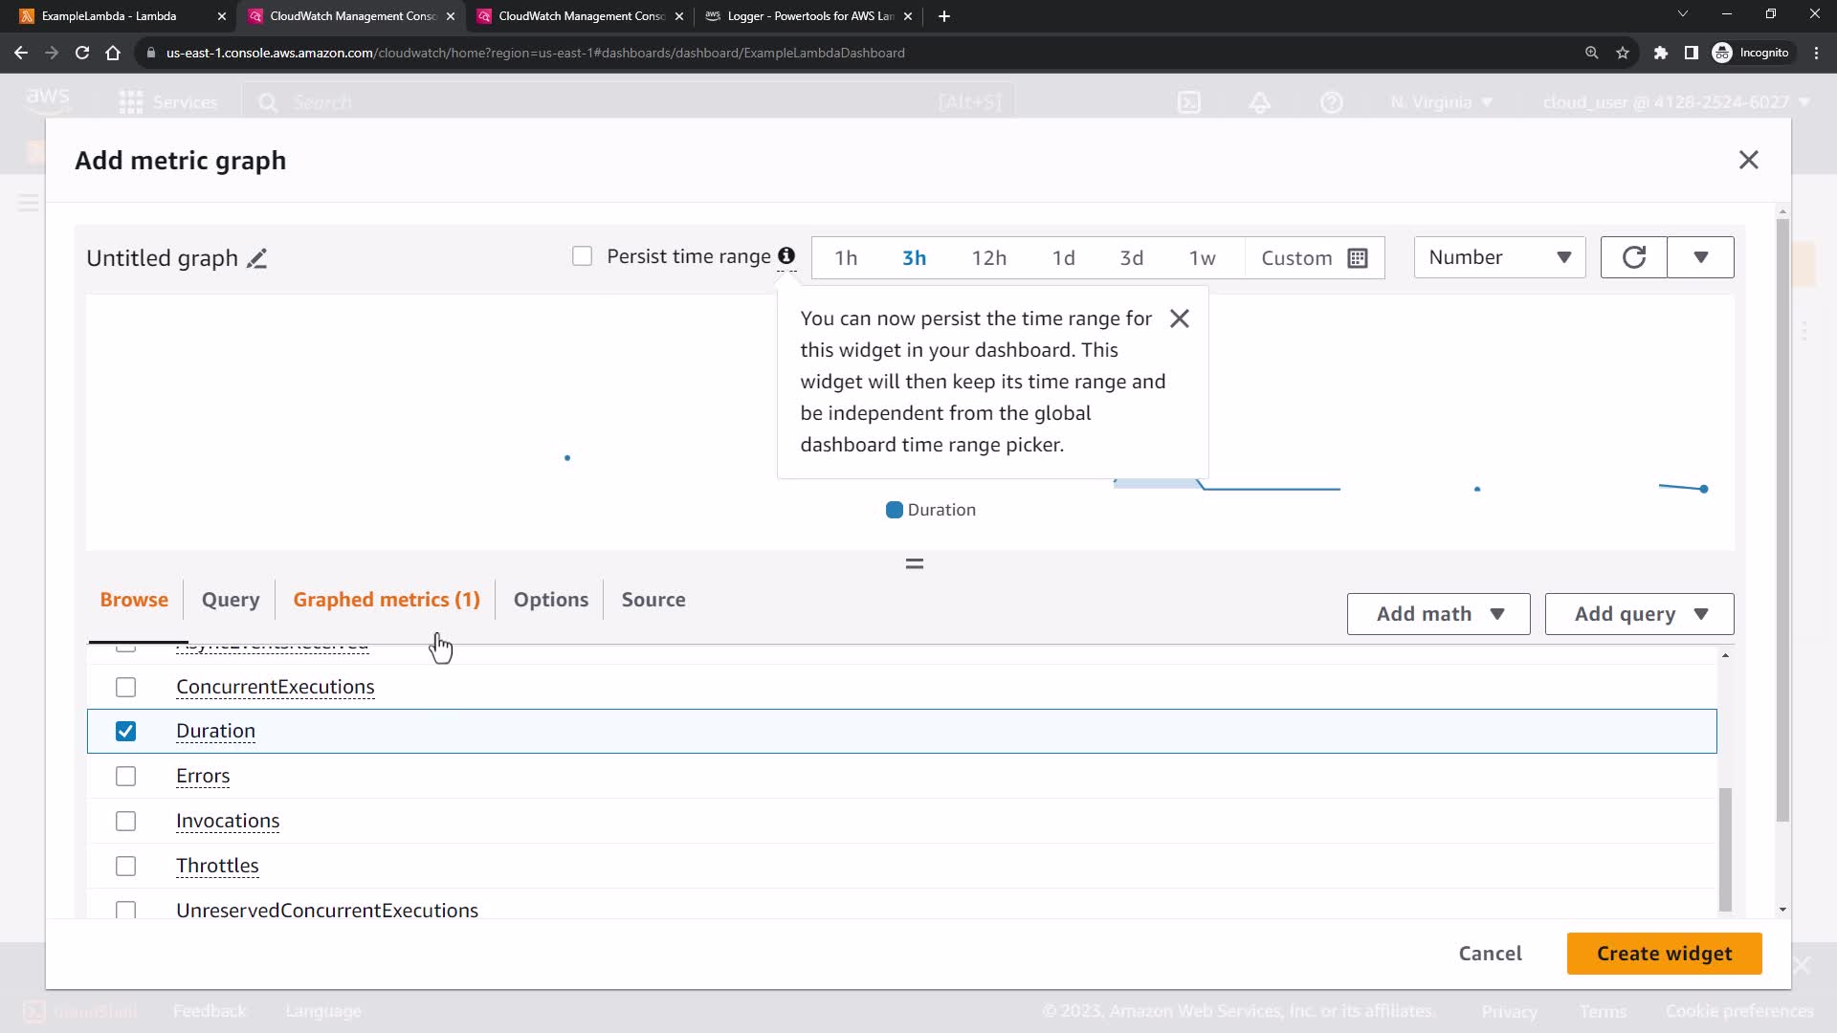The width and height of the screenshot is (1837, 1033).
Task: Click the graph resize handle below the chart
Action: [x=914, y=564]
